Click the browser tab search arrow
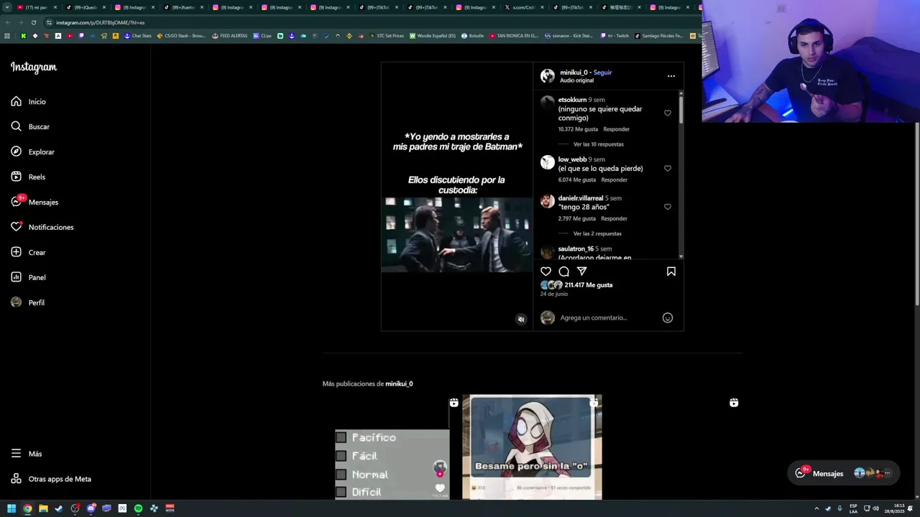The image size is (920, 517). 7,7
